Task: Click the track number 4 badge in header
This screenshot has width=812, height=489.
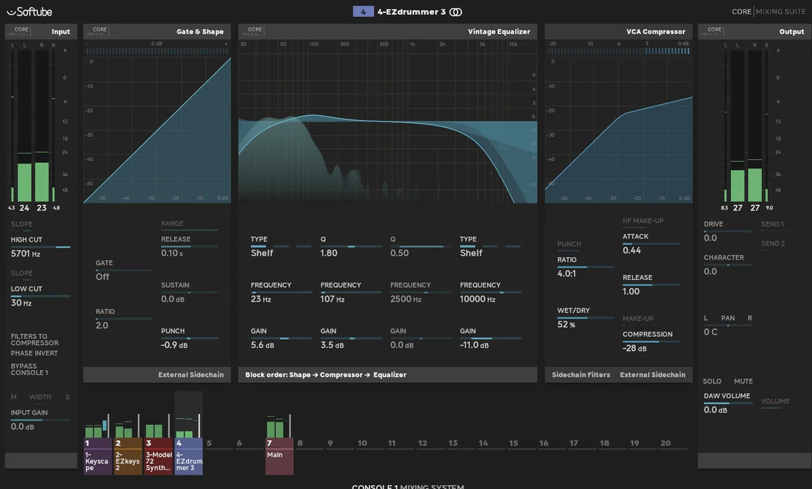Action: [363, 11]
